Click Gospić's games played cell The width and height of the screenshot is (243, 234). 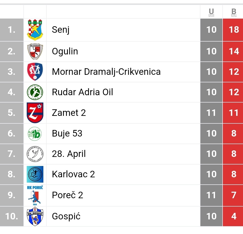(x=211, y=216)
